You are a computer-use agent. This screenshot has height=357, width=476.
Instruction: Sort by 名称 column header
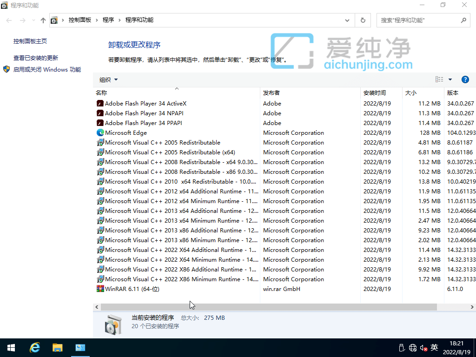coord(176,93)
